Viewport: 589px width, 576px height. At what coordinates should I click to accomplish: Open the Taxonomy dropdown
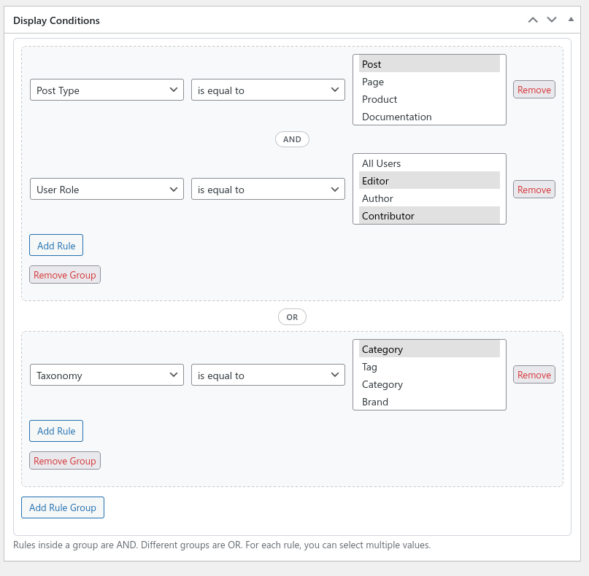[x=107, y=375]
